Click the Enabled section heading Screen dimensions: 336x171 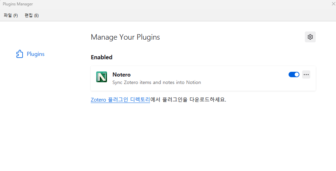tap(102, 57)
